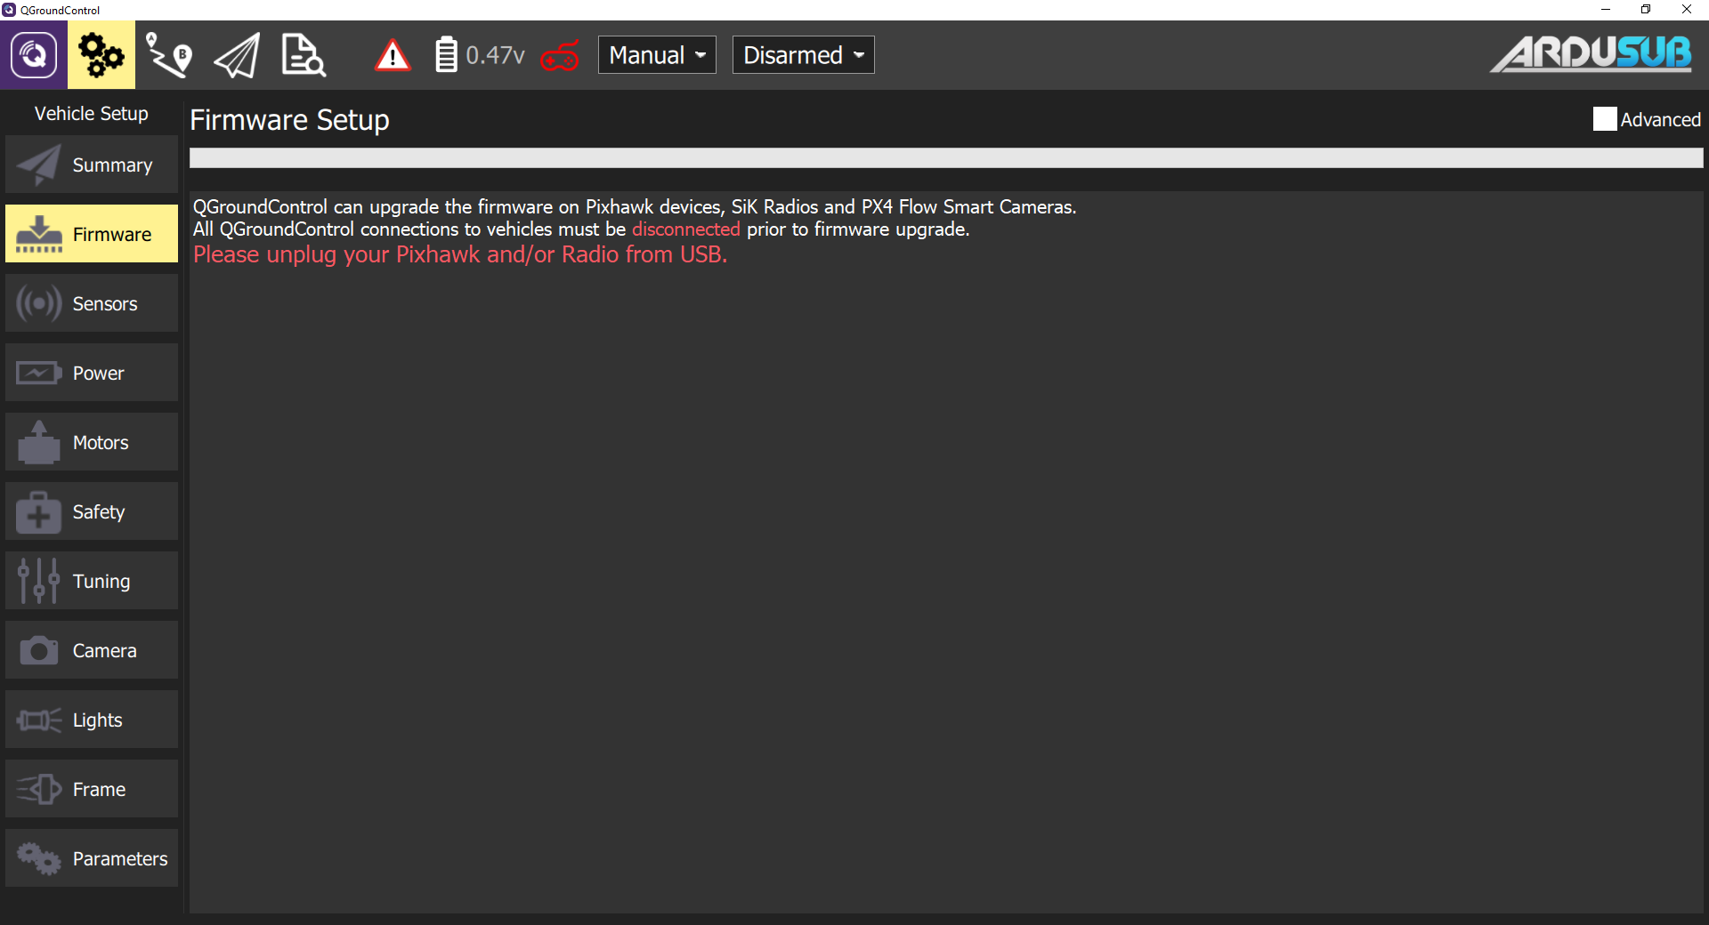Open the Lights setup page
Screen dimensions: 1709x925
[92, 720]
